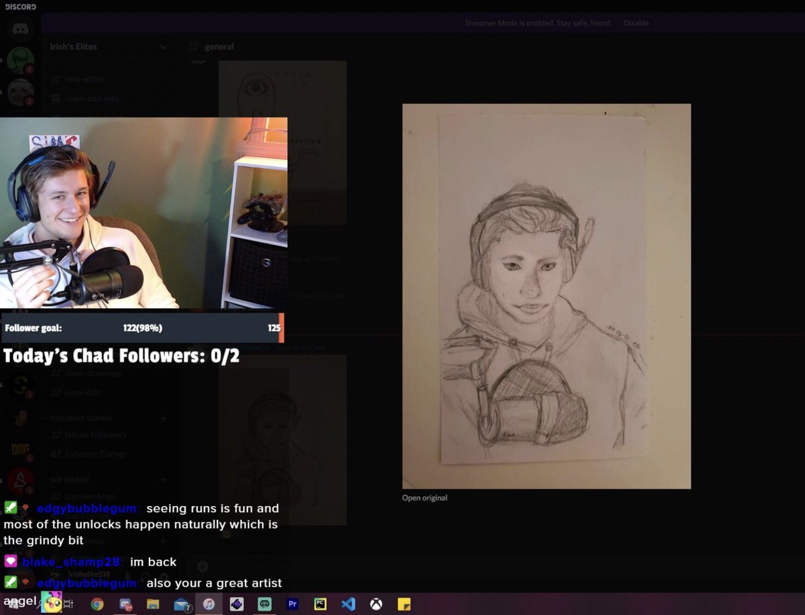This screenshot has width=805, height=615.
Task: Disable Streamer Mode
Action: pos(637,23)
